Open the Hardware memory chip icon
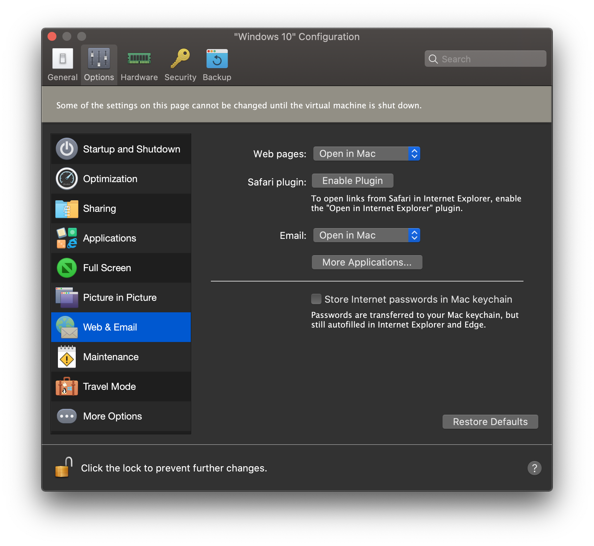Viewport: 594px width, 546px height. tap(139, 59)
